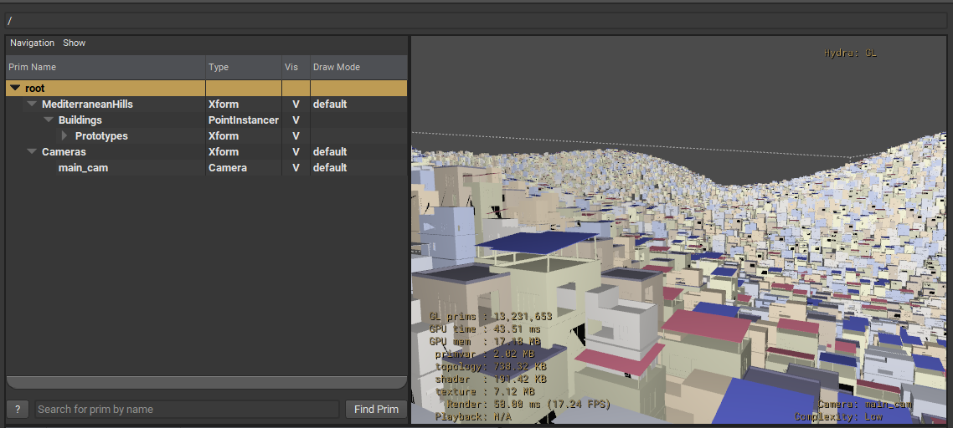Click the Find Prim button
This screenshot has height=428, width=953.
(x=376, y=409)
